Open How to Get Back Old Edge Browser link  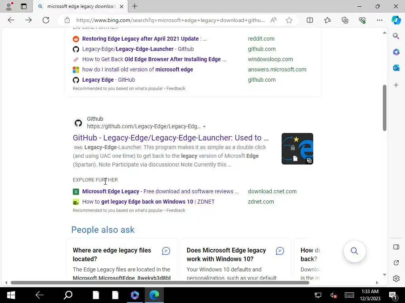[x=154, y=59]
